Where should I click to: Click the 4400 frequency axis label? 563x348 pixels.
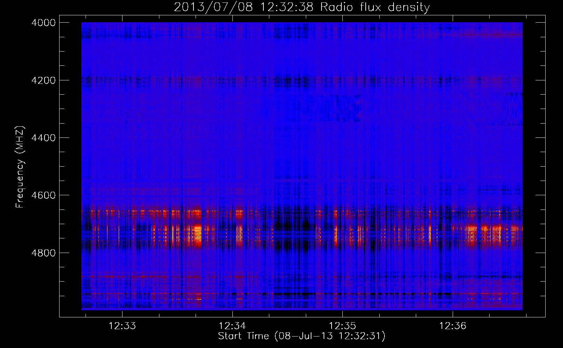pyautogui.click(x=43, y=138)
